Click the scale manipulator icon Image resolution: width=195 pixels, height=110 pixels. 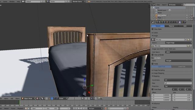[x=57, y=98]
